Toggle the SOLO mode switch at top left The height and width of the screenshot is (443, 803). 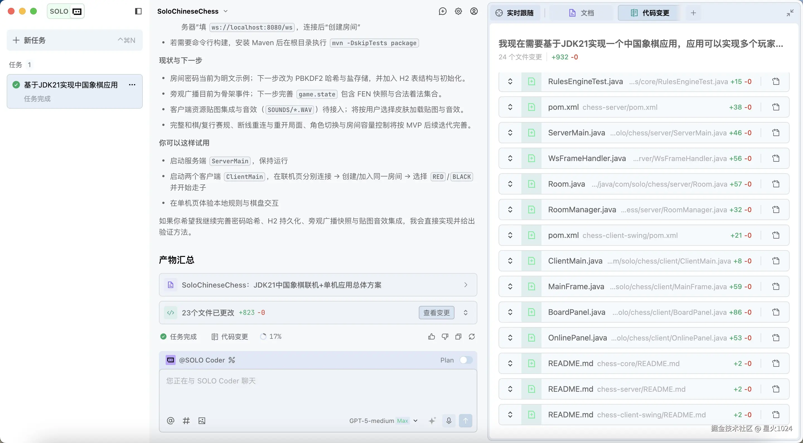[x=66, y=11]
